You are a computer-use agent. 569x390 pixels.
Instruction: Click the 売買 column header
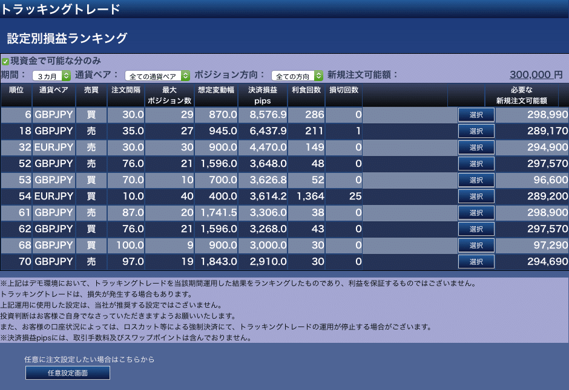point(91,96)
